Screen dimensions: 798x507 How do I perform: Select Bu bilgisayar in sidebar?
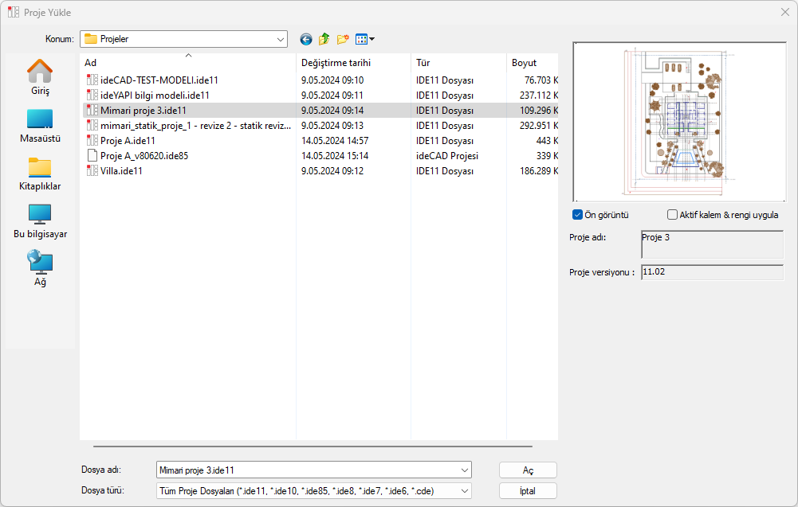pos(40,220)
